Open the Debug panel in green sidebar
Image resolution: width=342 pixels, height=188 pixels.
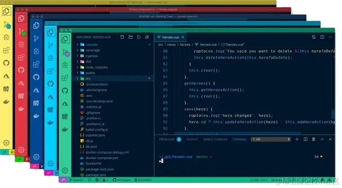65,64
